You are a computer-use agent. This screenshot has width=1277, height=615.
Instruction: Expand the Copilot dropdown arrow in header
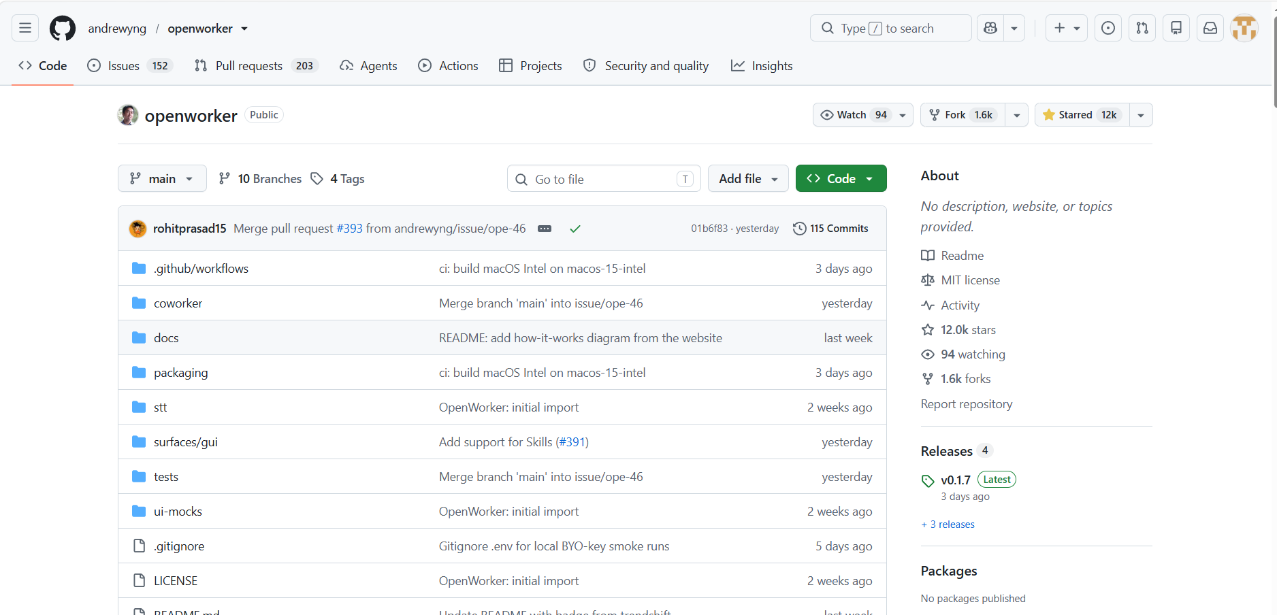click(x=1014, y=28)
